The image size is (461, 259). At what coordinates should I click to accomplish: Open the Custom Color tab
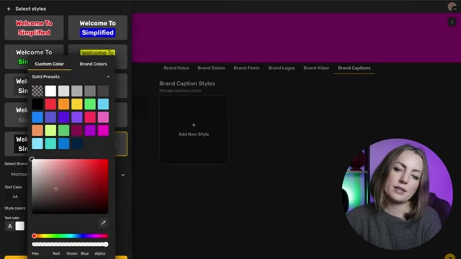point(49,64)
